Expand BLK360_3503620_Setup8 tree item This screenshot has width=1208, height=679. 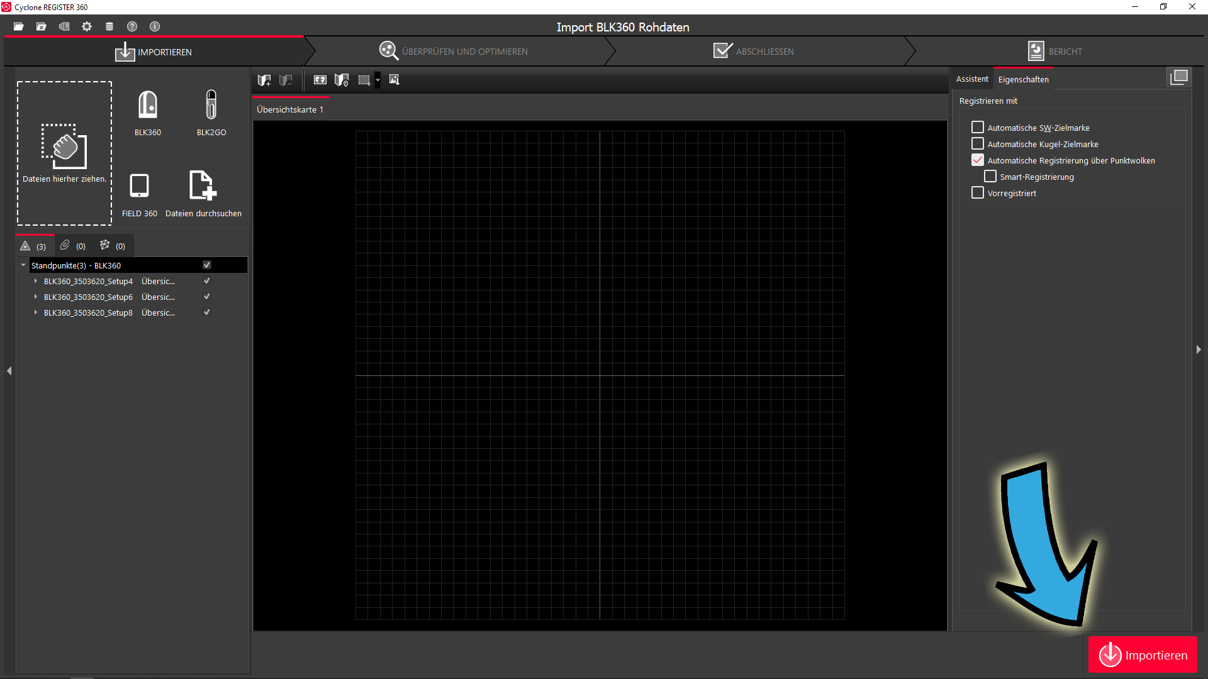click(36, 312)
